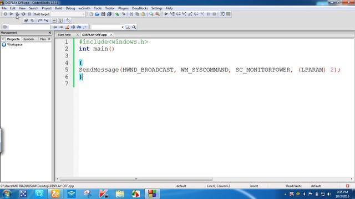Click the Break debugger pause icon

coord(209,14)
